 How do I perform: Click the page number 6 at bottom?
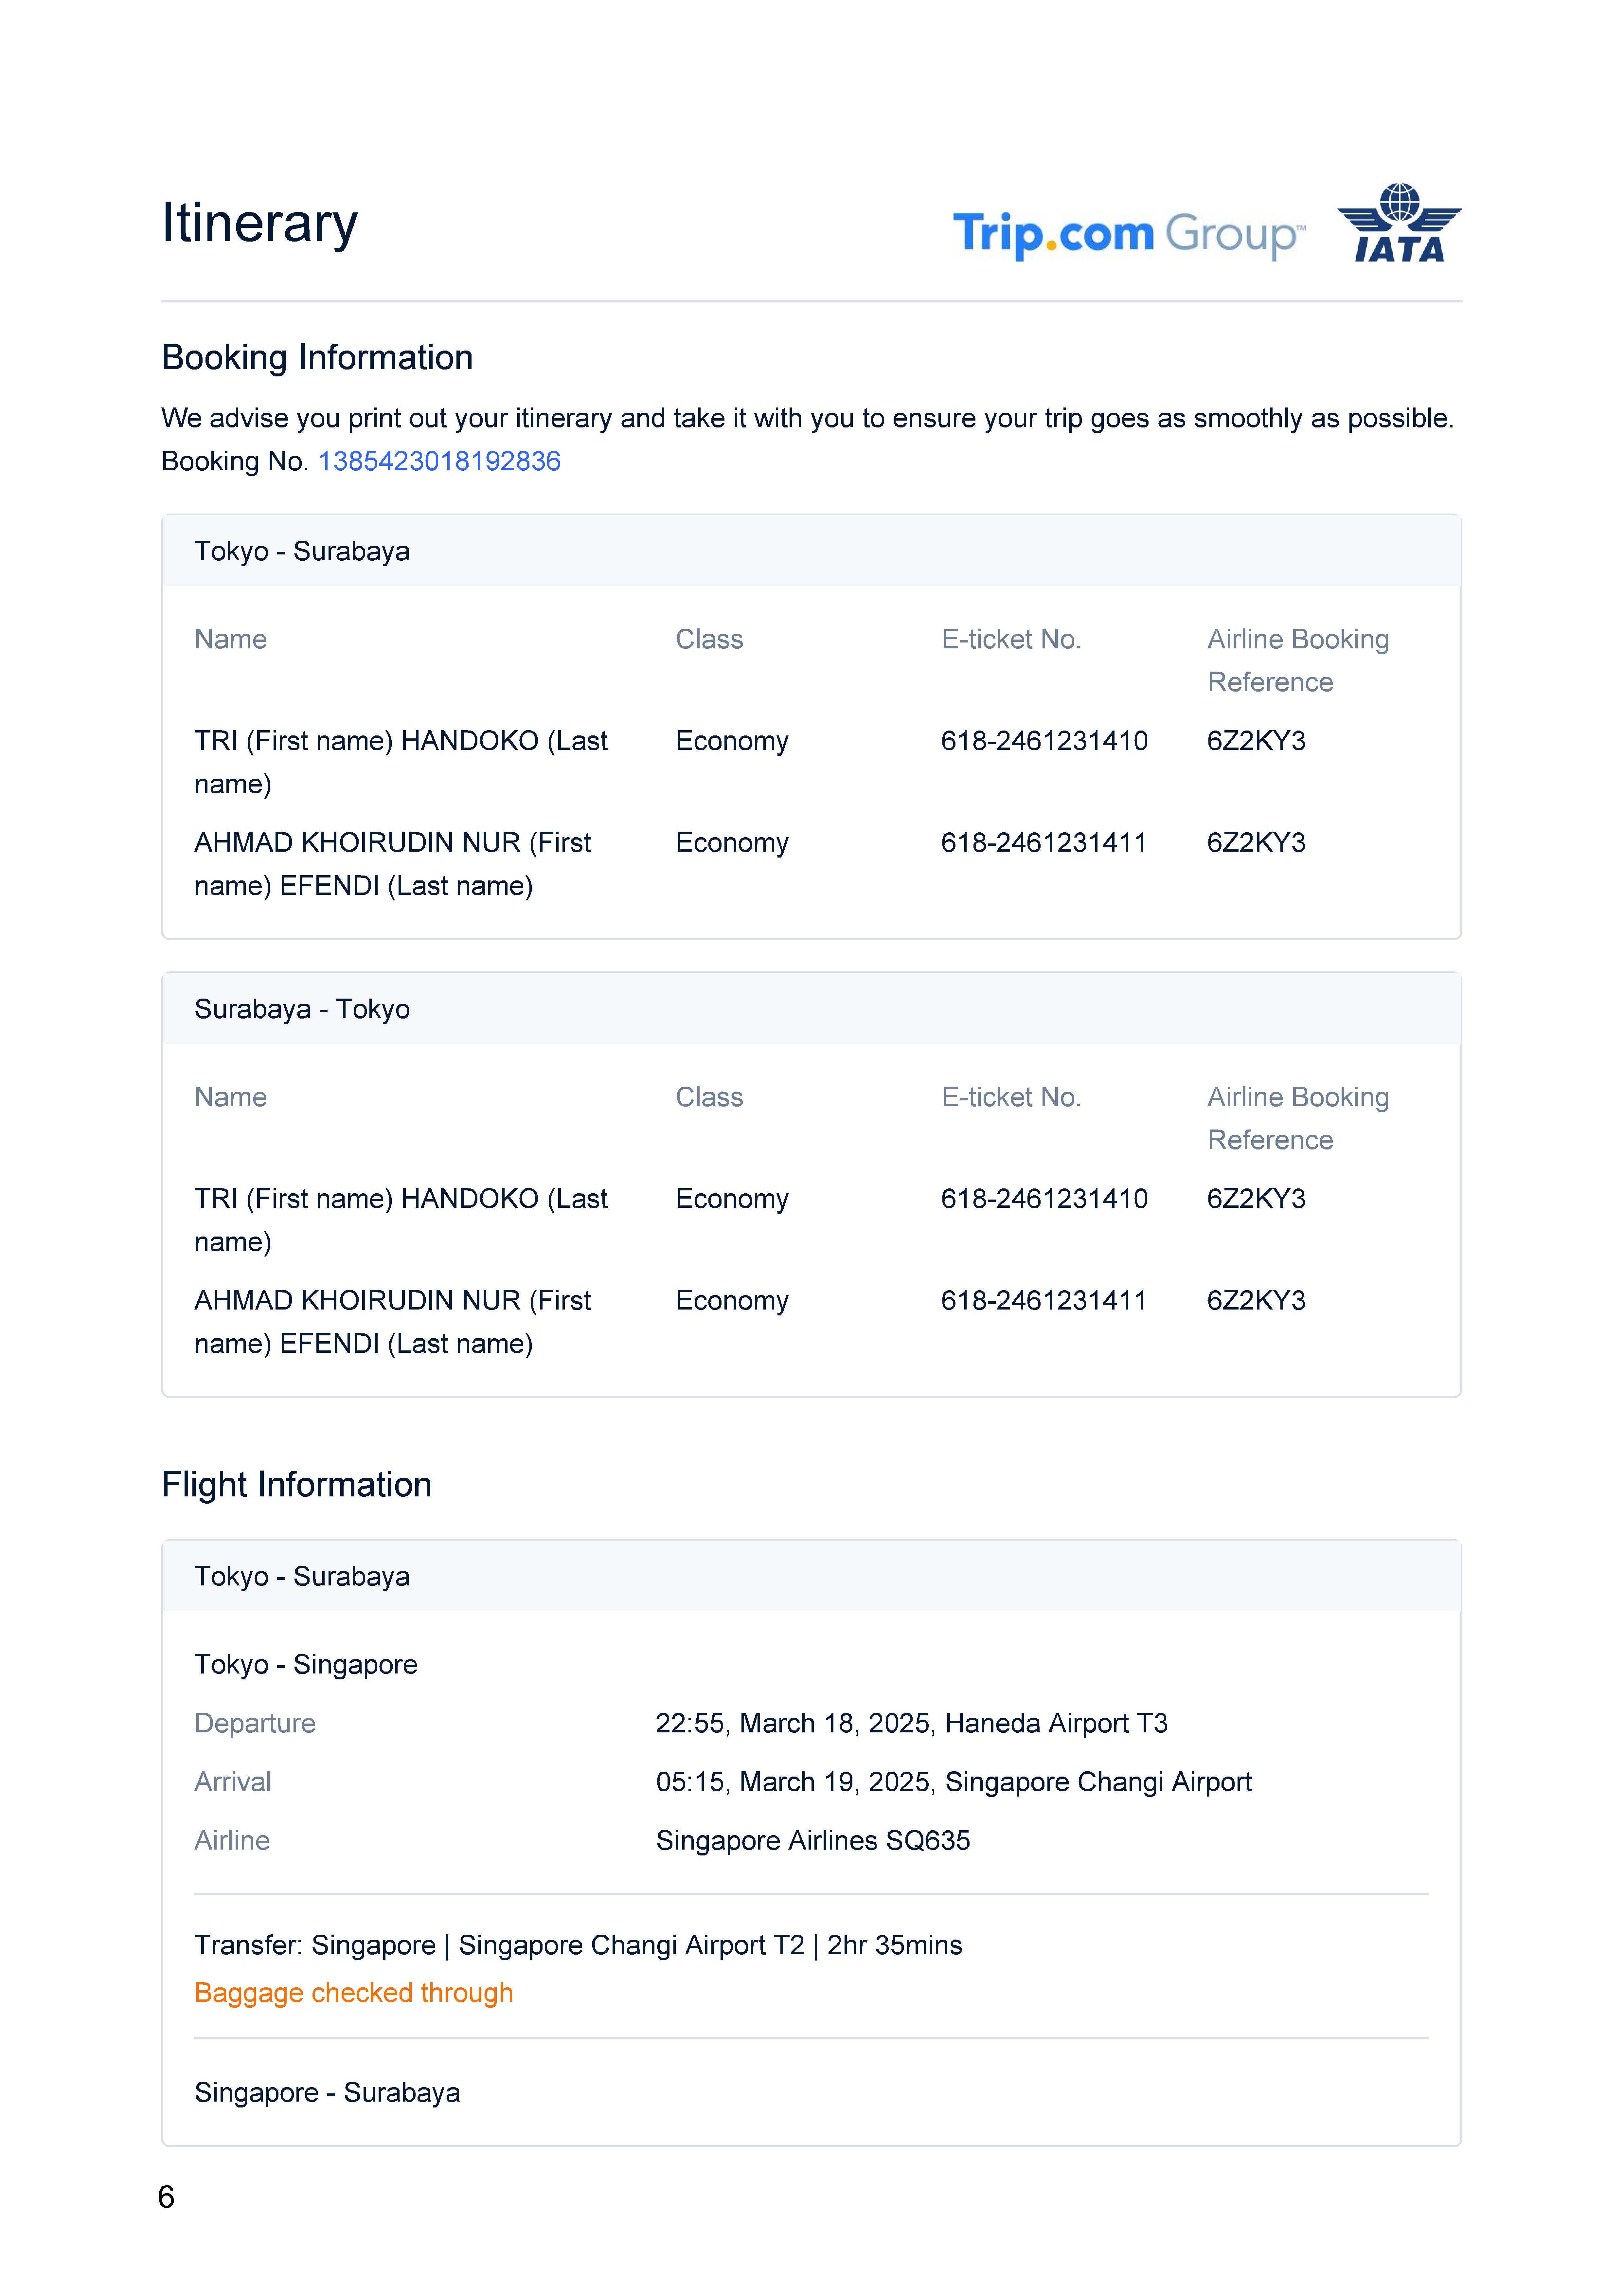tap(166, 2197)
